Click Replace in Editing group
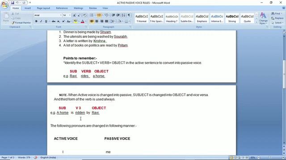The height and width of the screenshot is (160, 286). 278,18
